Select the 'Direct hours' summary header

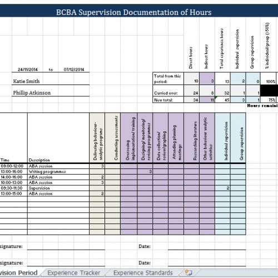pos(191,58)
